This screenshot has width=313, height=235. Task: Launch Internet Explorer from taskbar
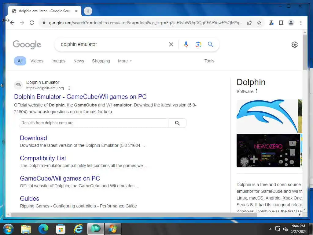(x=78, y=229)
